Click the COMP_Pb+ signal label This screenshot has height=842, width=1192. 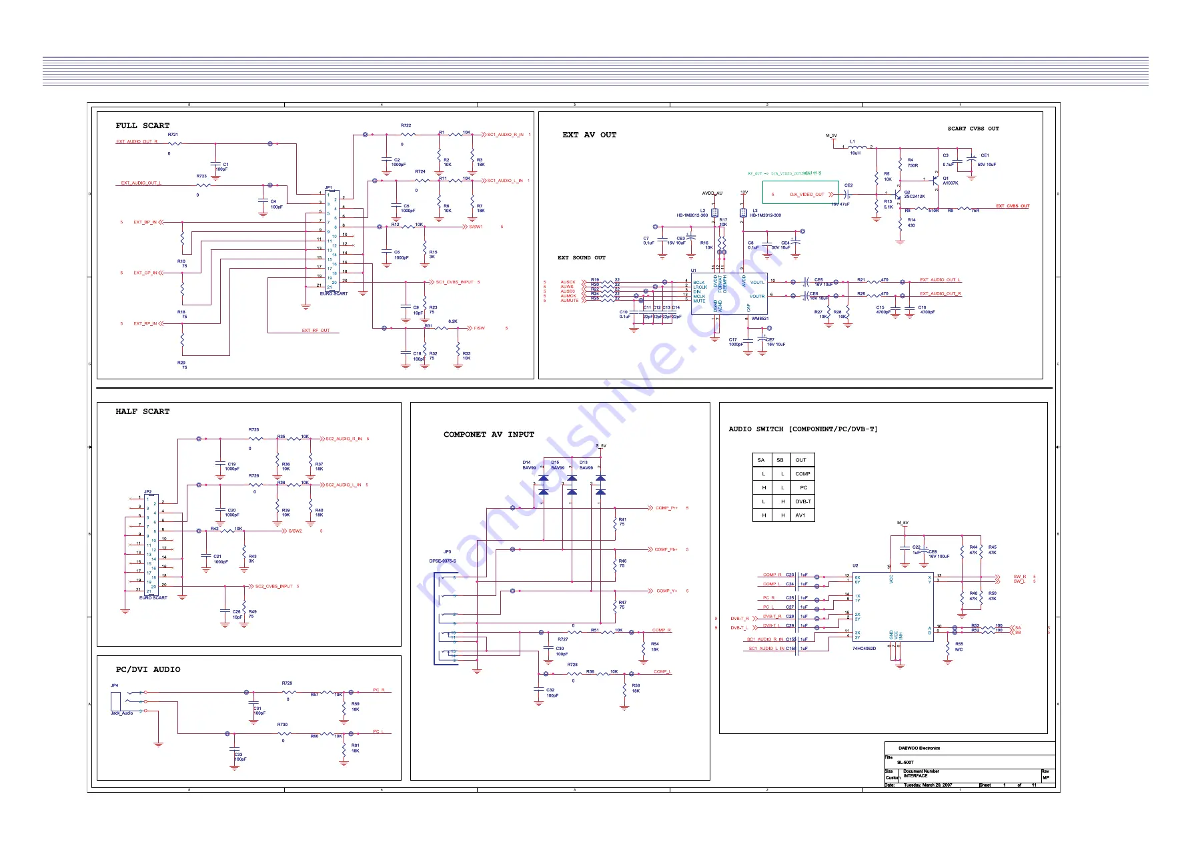coord(666,549)
